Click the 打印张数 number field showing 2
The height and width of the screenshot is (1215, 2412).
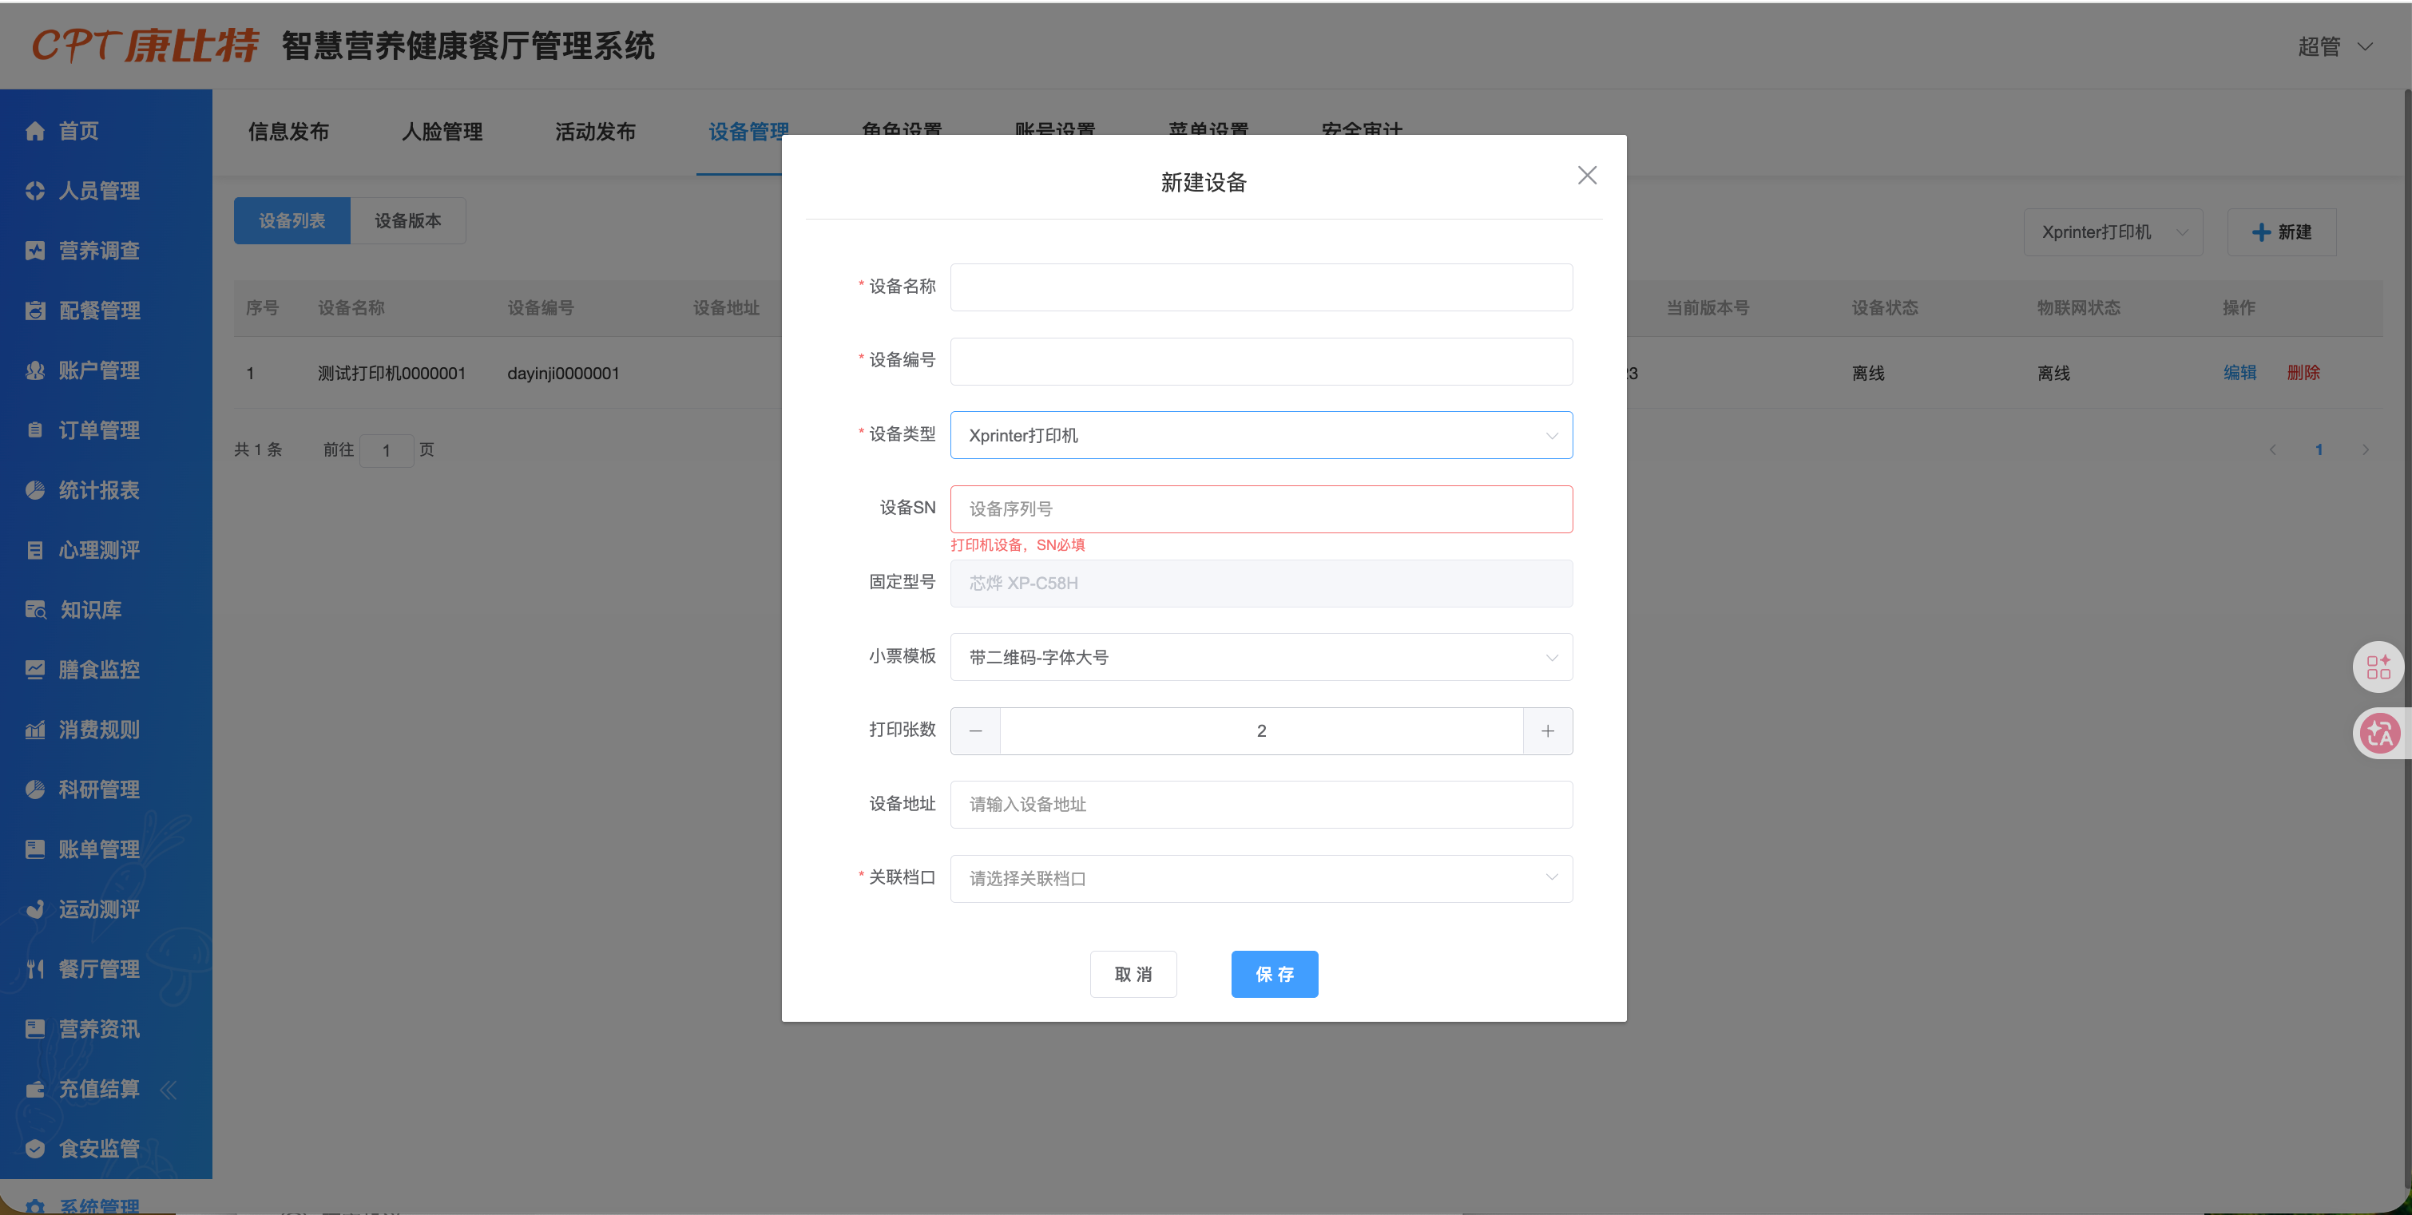click(1261, 731)
